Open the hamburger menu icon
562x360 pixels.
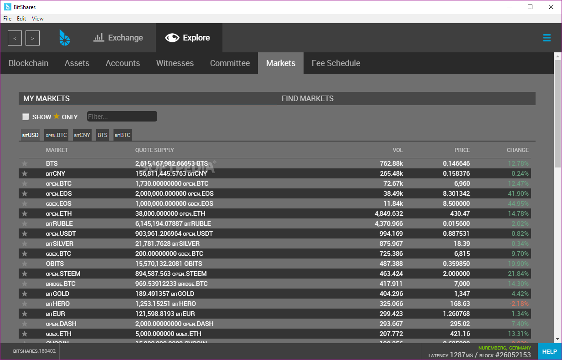coord(547,38)
